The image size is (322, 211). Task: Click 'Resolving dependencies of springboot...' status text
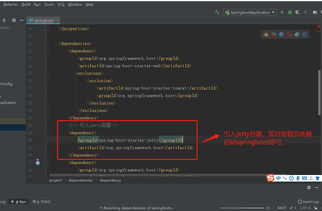point(138,208)
